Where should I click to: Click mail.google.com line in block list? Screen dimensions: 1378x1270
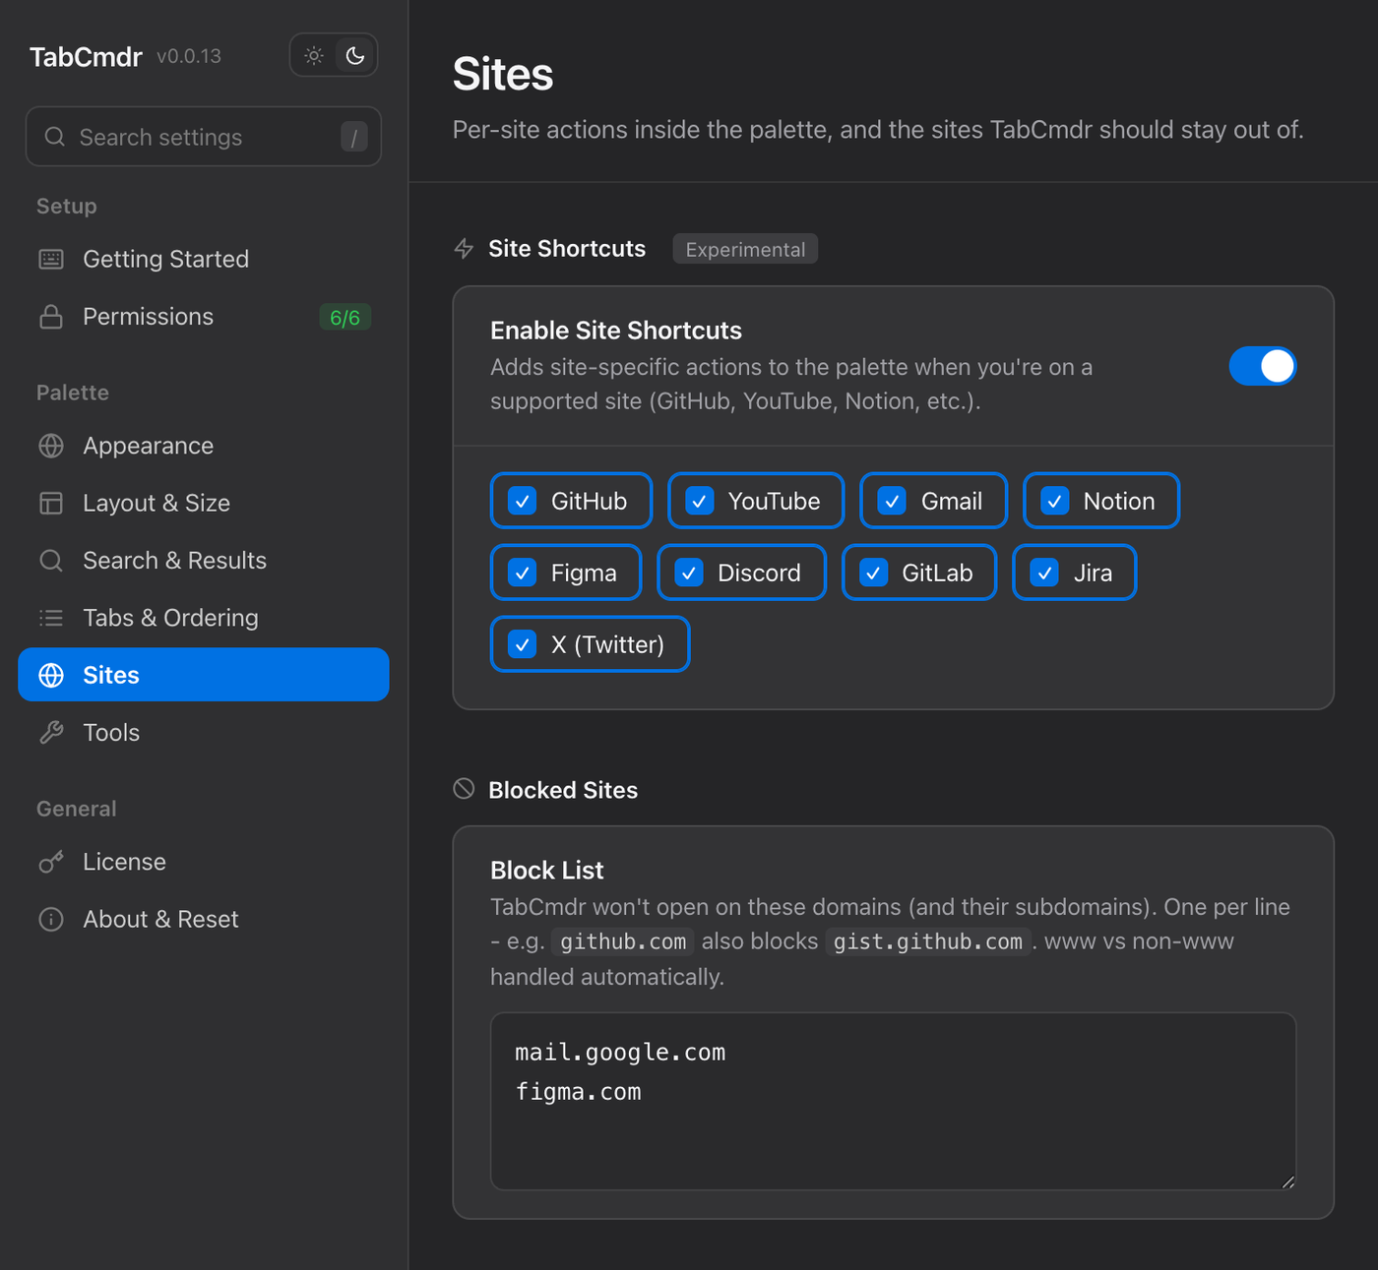pyautogui.click(x=620, y=1053)
